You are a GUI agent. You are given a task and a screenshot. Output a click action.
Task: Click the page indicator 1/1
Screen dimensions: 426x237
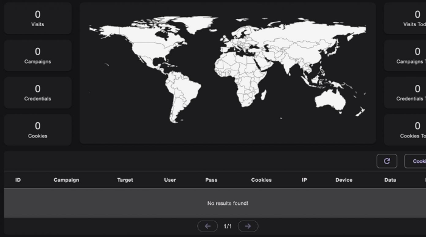(x=228, y=226)
